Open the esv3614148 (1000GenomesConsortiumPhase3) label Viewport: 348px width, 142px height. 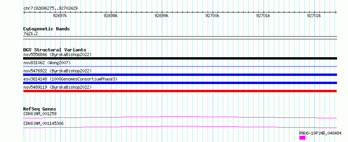click(x=70, y=79)
